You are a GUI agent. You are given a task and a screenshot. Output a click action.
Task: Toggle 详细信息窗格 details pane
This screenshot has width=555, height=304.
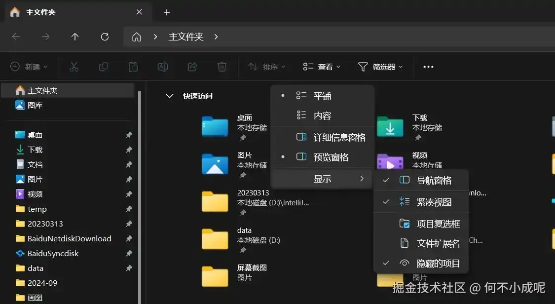(323, 137)
